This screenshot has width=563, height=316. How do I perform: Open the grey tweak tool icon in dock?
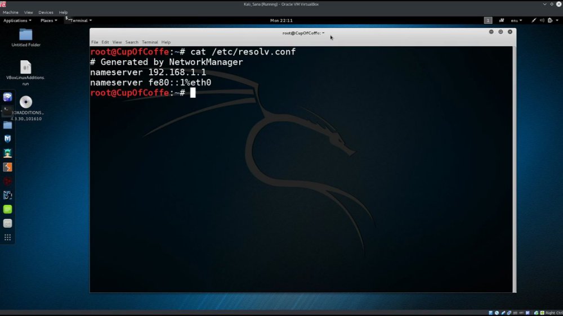tap(7, 223)
